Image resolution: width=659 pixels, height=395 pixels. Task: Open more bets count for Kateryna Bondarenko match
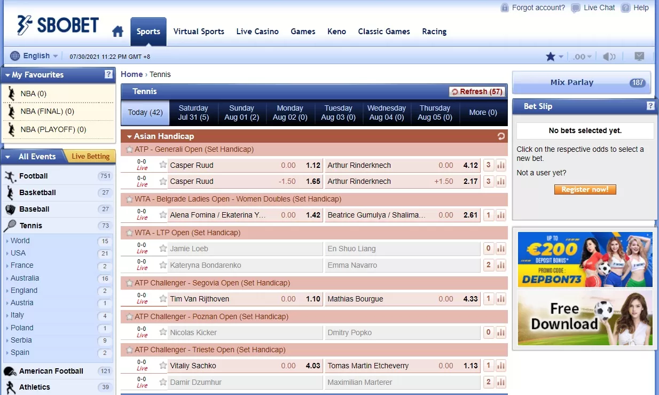[x=489, y=265]
